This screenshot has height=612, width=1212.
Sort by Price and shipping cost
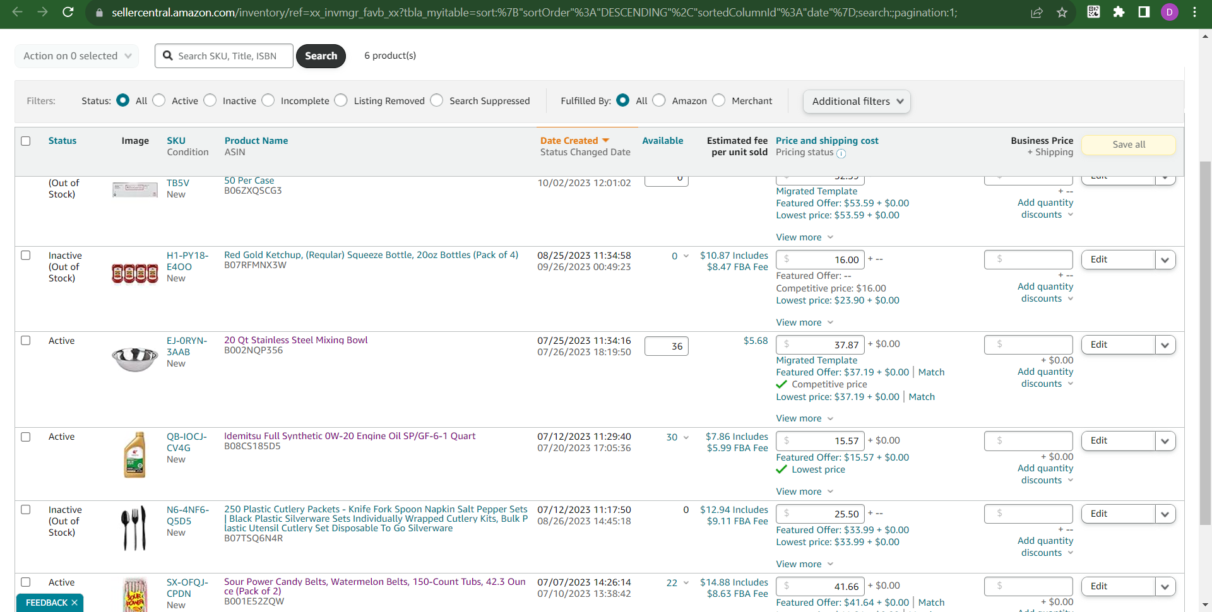[827, 141]
